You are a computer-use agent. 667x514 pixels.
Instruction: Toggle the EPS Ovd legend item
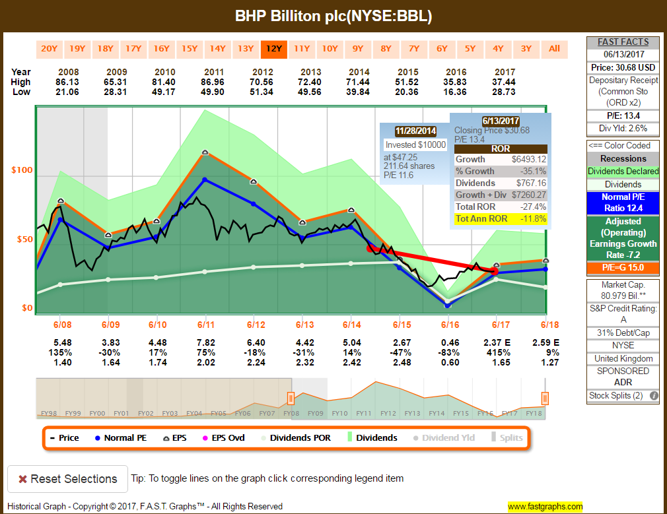click(x=224, y=438)
